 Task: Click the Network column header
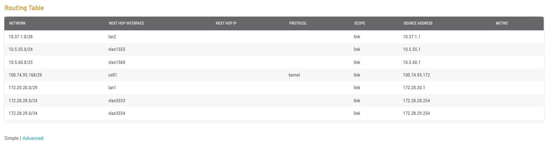pyautogui.click(x=17, y=23)
